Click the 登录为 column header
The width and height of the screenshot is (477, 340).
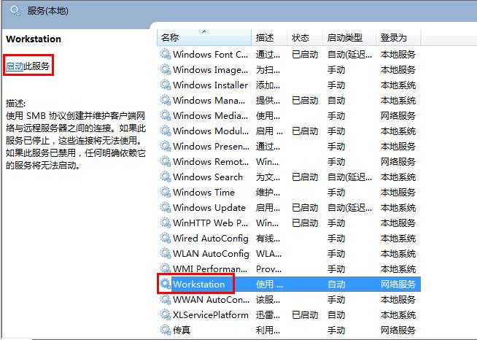coord(398,38)
